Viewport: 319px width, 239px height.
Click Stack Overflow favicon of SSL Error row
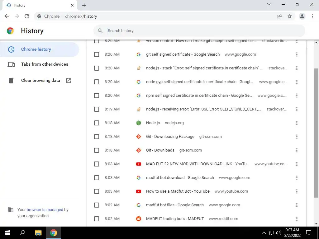click(139, 109)
